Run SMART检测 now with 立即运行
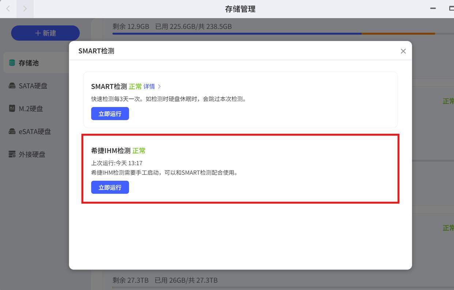 [110, 114]
